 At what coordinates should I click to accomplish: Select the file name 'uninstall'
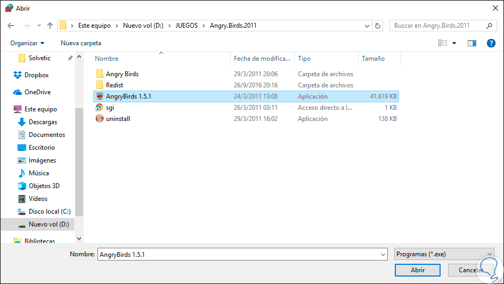click(118, 119)
